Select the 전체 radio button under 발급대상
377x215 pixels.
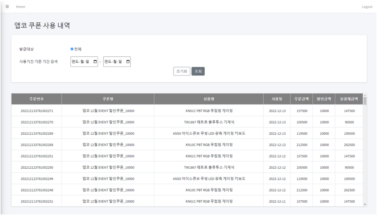tap(70, 48)
